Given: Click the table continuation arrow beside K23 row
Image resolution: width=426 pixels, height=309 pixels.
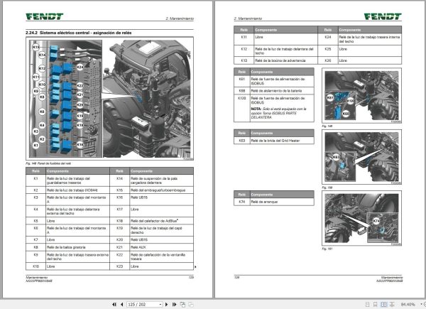Looking at the screenshot, I should [196, 267].
